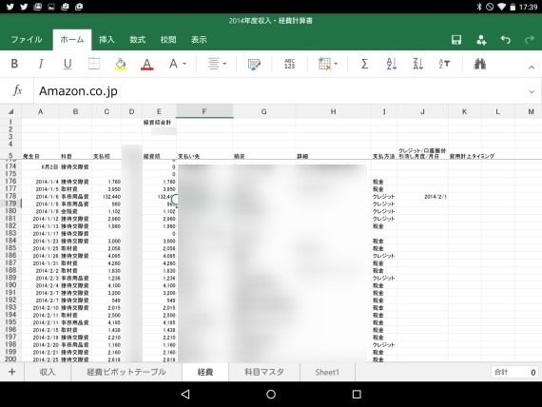Sort ascending A to Z
Image resolution: width=542 pixels, height=407 pixels.
pos(391,64)
